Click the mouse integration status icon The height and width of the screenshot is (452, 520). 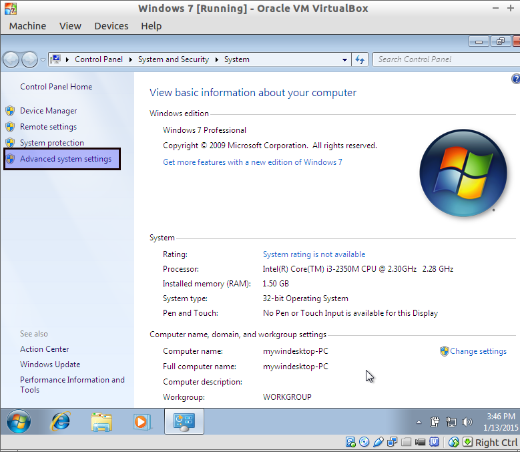click(x=454, y=442)
